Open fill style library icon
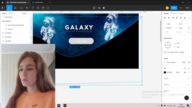This screenshot has height=108, width=192. coord(185,68)
